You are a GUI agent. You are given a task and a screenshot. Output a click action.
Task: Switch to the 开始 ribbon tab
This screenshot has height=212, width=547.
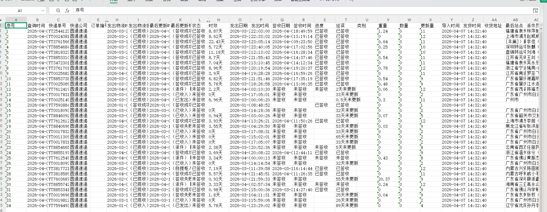pyautogui.click(x=114, y=1)
